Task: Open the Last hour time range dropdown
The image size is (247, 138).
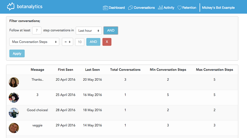Action: 89,30
